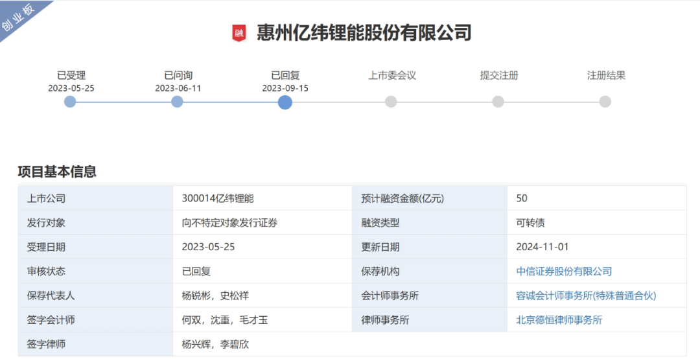Click the 项目基本信息 section heading
This screenshot has width=700, height=359.
tap(57, 172)
